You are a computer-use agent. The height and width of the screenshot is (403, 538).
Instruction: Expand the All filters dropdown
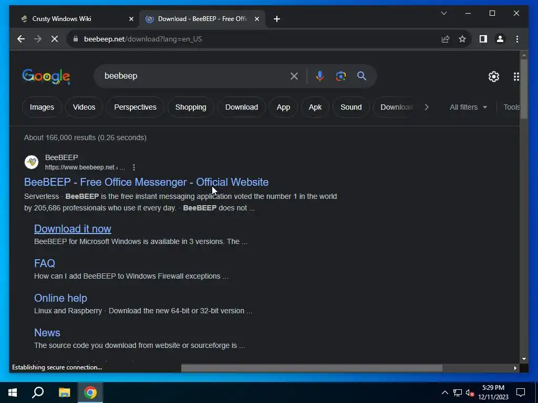(468, 107)
